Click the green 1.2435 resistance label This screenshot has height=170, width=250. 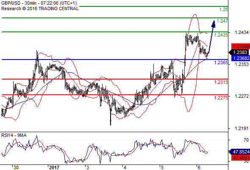point(221,35)
